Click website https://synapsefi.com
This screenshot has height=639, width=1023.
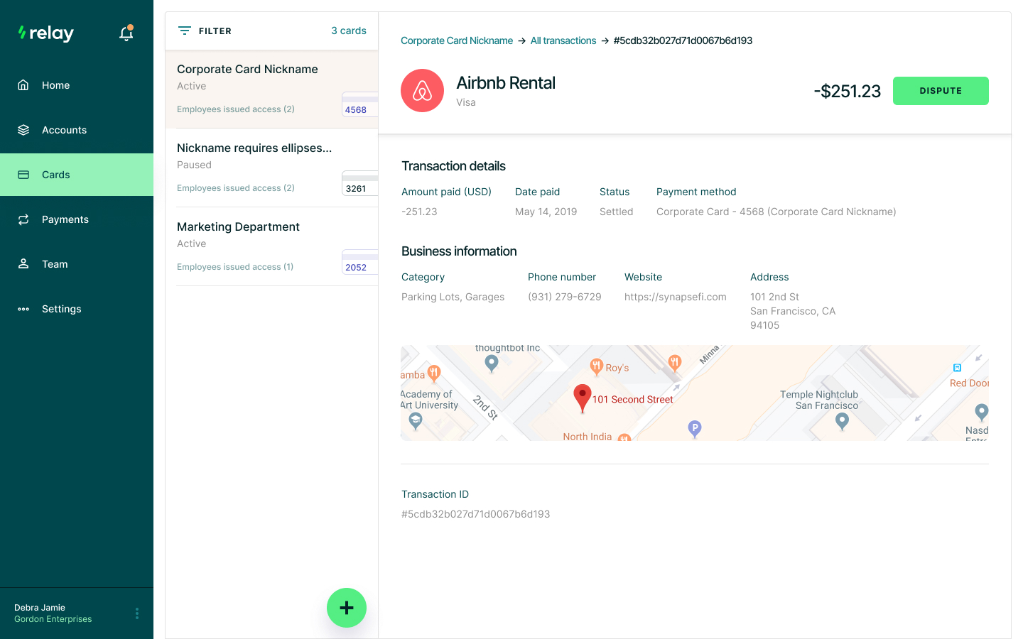point(676,297)
